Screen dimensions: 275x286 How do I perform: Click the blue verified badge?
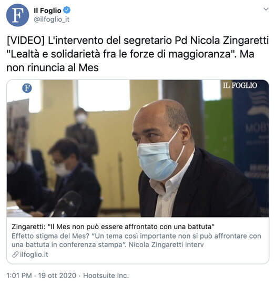click(67, 10)
